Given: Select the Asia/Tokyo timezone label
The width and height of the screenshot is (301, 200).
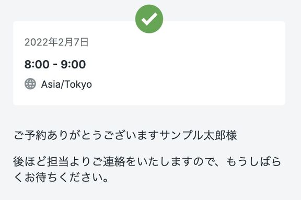Looking at the screenshot, I should coord(66,84).
